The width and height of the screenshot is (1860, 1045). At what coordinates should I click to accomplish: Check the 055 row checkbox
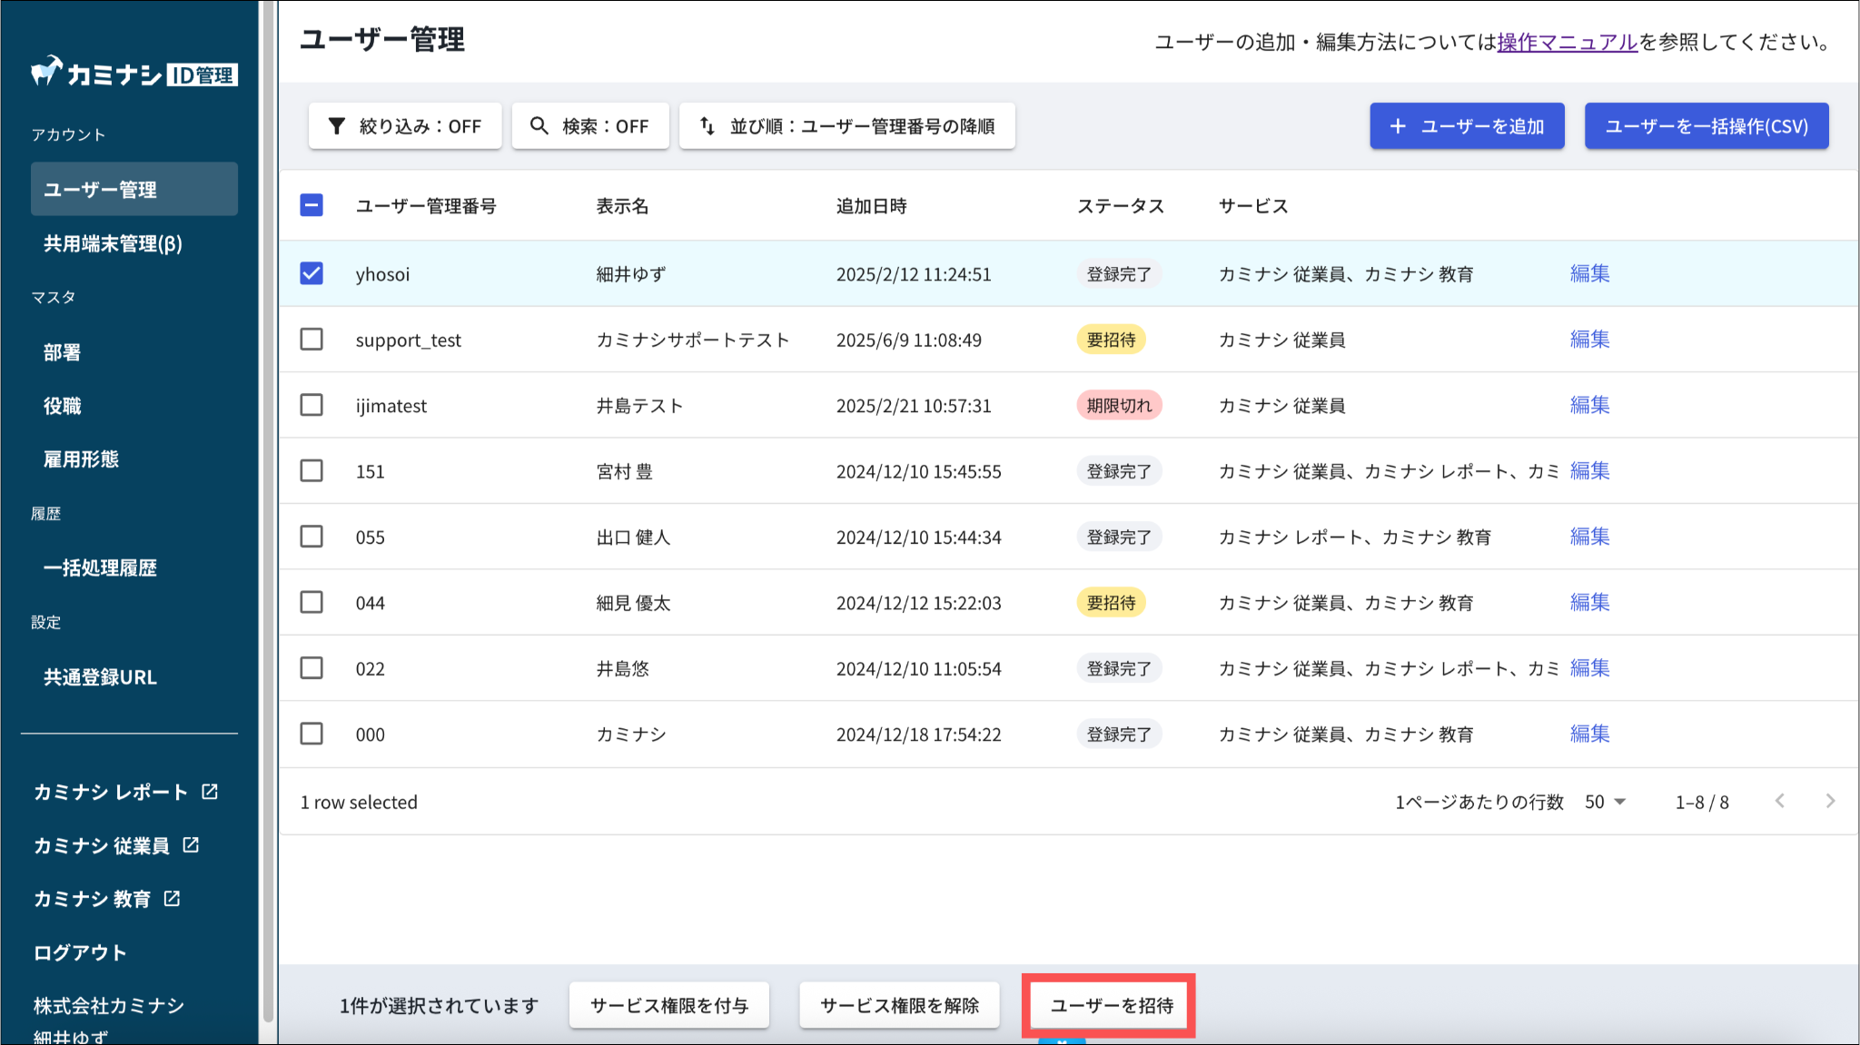pos(312,537)
